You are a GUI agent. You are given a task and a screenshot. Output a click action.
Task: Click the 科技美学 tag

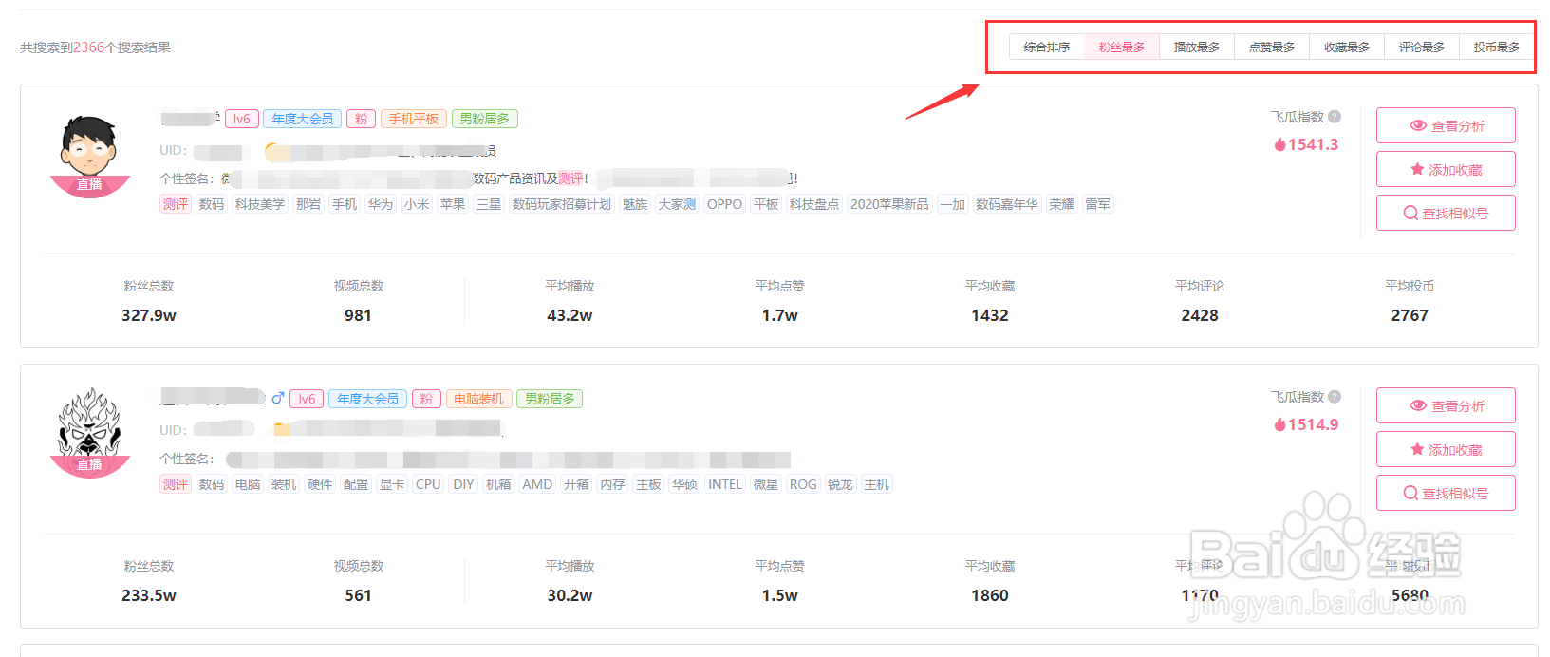260,204
